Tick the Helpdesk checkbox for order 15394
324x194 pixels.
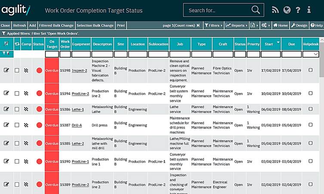311,93
